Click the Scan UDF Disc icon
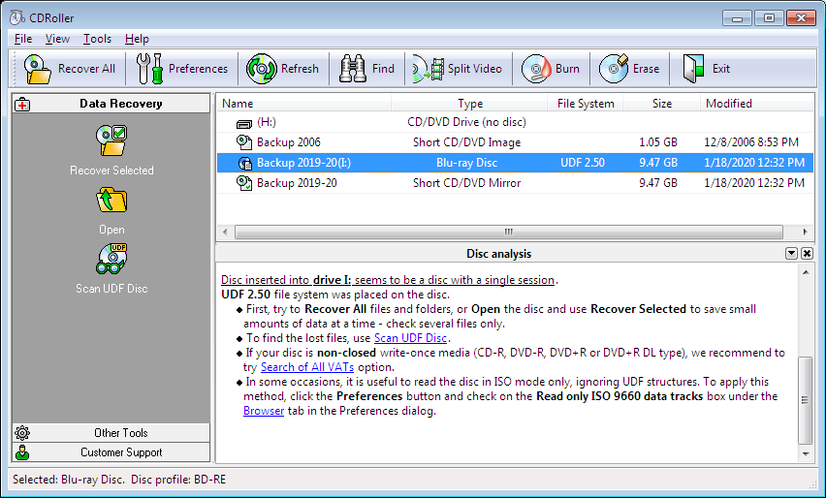This screenshot has width=826, height=498. (x=111, y=259)
